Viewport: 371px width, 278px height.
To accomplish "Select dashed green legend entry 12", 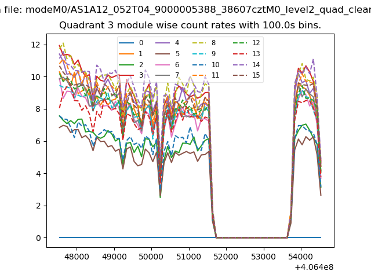I will 239,43.
